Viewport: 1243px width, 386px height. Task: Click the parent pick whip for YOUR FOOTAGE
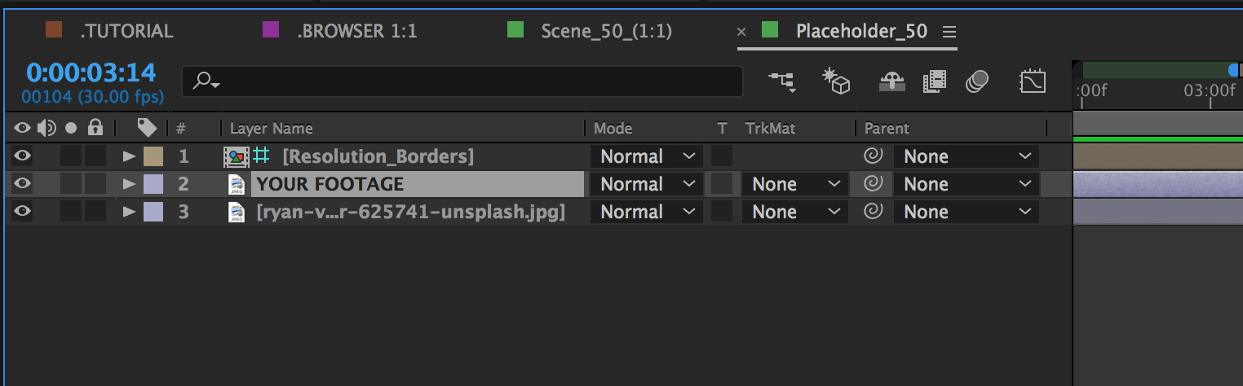[874, 184]
